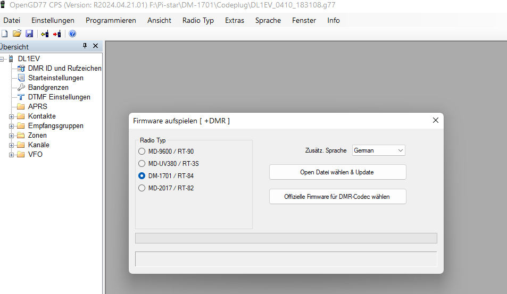This screenshot has height=294, width=507.
Task: Click the write to radio icon
Action: pyautogui.click(x=57, y=33)
